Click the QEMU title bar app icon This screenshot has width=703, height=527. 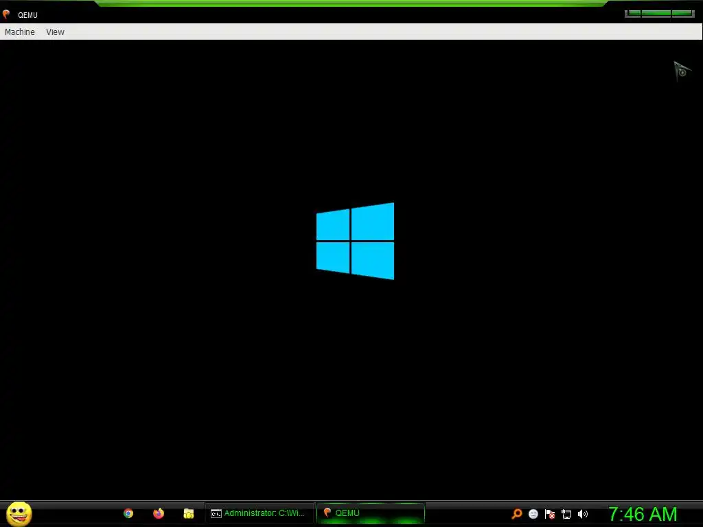coord(6,14)
